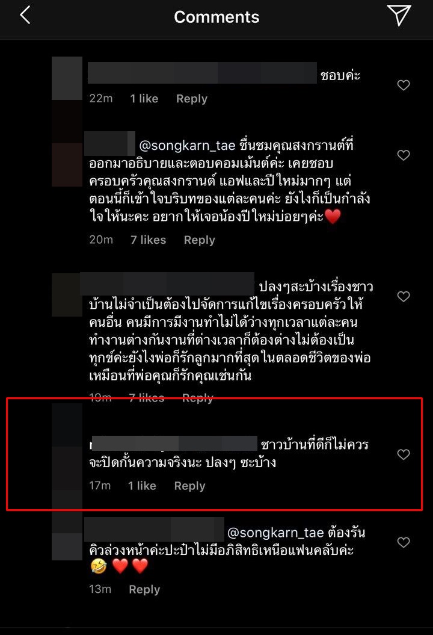433x635 pixels.
Task: Tap the heart on the 19m comment
Action: [404, 297]
